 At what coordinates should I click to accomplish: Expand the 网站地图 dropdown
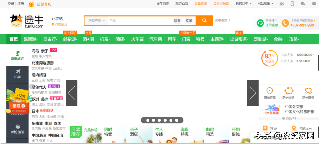[265, 4]
